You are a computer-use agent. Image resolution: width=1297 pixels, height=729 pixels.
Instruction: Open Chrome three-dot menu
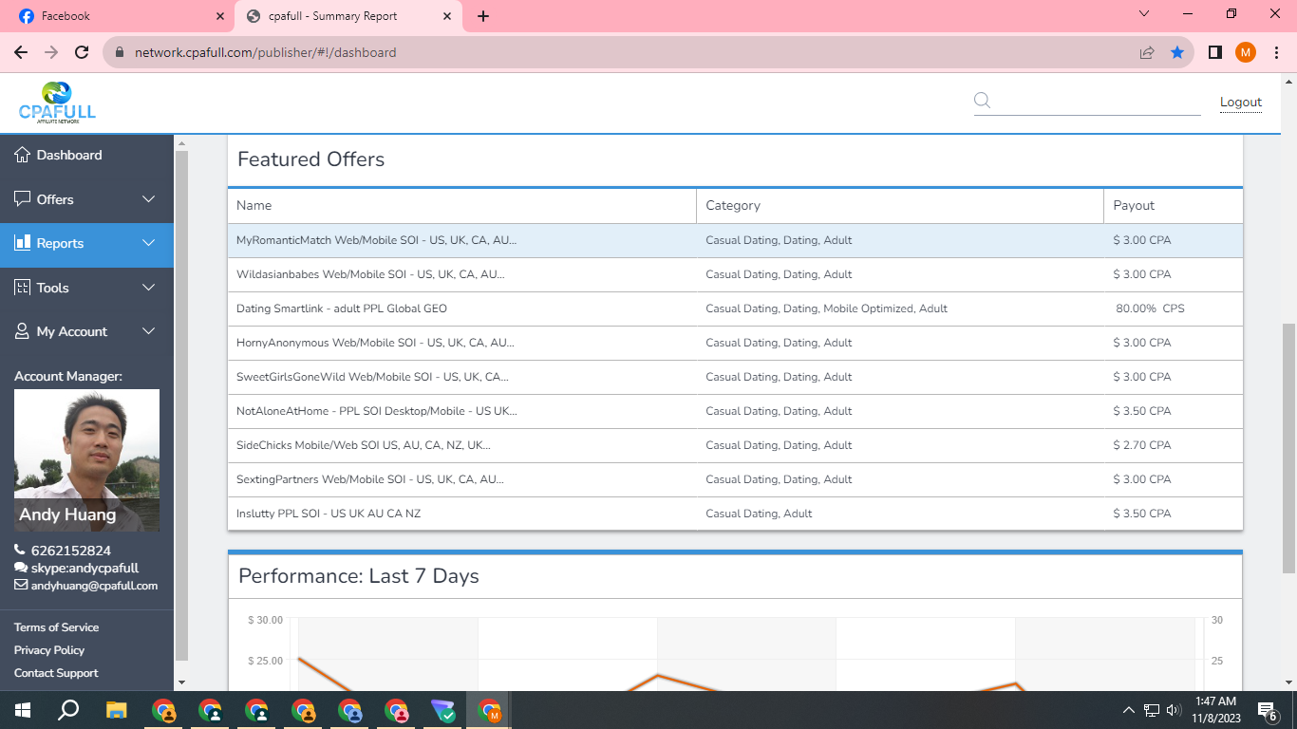tap(1277, 52)
